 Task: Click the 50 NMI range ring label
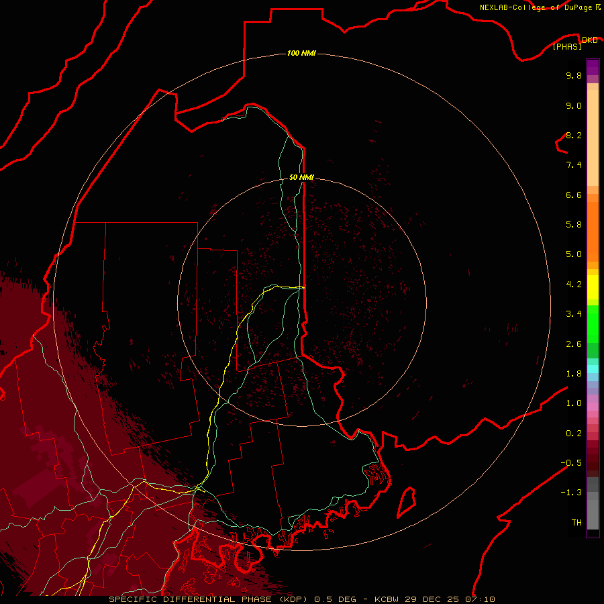point(301,177)
